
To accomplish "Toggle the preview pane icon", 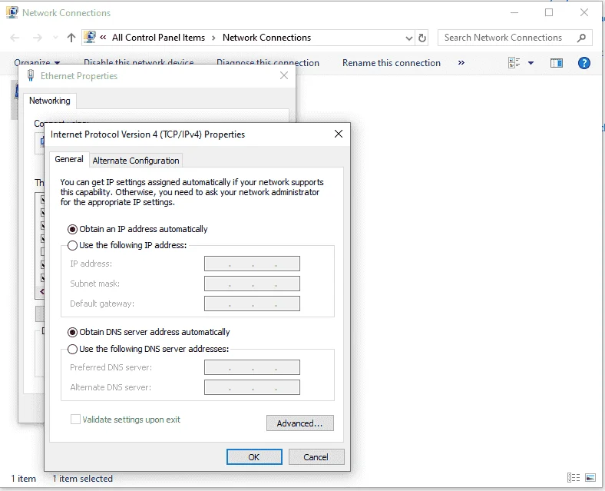I will (x=557, y=62).
